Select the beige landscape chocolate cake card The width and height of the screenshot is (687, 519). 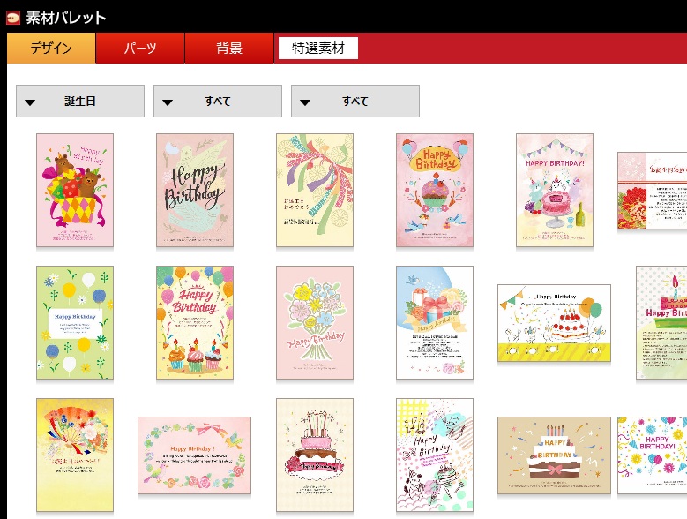(554, 455)
